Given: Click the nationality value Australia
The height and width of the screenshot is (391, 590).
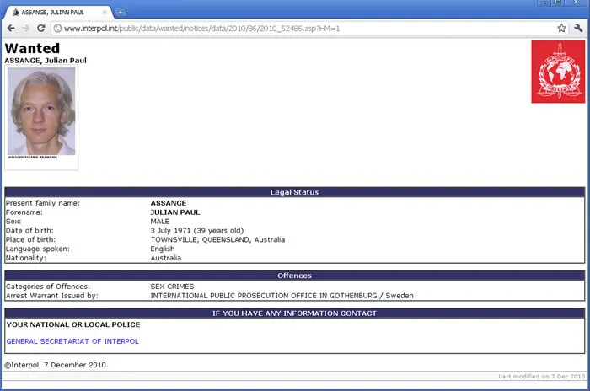Looking at the screenshot, I should pyautogui.click(x=166, y=258).
